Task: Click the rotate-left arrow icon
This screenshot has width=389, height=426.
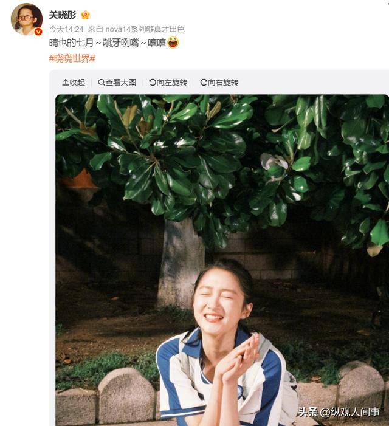Action: [x=153, y=82]
